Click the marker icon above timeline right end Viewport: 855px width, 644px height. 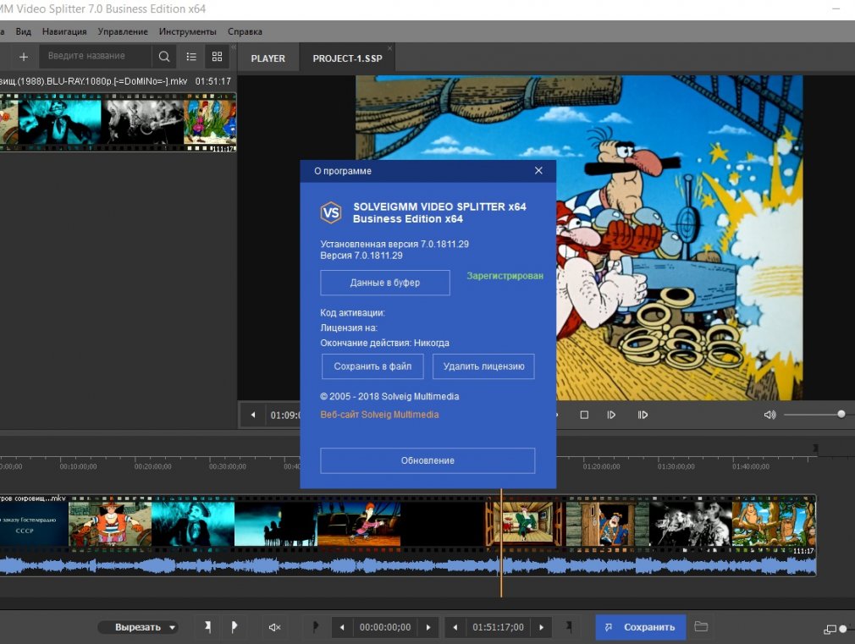pyautogui.click(x=815, y=449)
